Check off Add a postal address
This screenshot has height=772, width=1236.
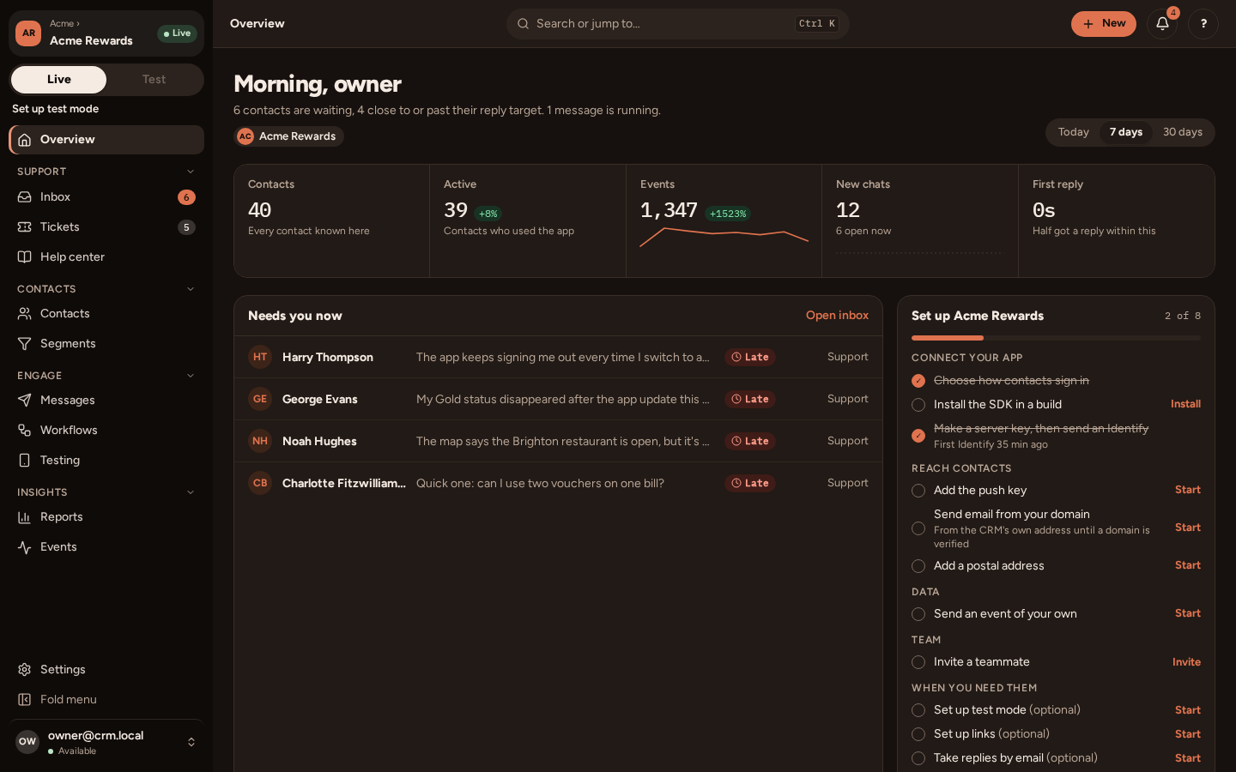click(x=918, y=566)
